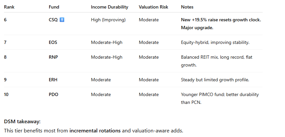Select the ERH fund ticker
This screenshot has width=285, height=137.
coord(53,80)
